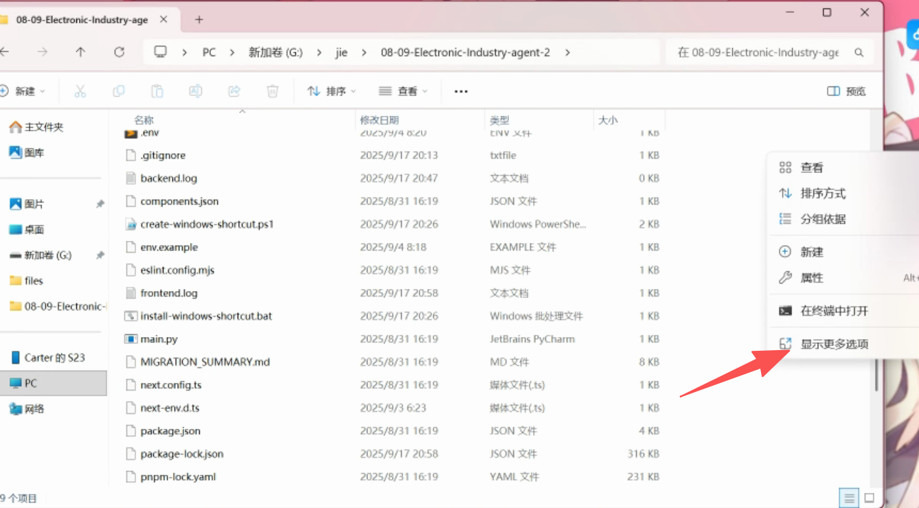Click the Rename icon in toolbar

click(196, 91)
